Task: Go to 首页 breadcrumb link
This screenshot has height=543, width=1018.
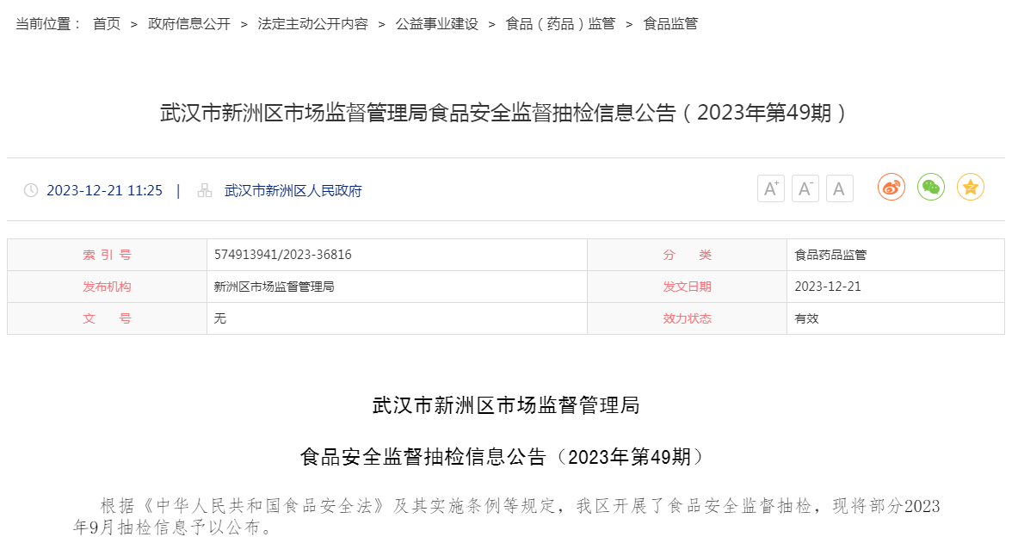Action: (107, 24)
